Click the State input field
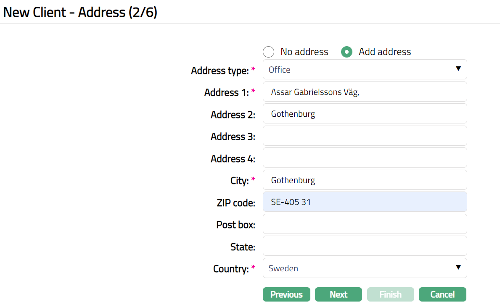This screenshot has width=500, height=307. pos(364,246)
